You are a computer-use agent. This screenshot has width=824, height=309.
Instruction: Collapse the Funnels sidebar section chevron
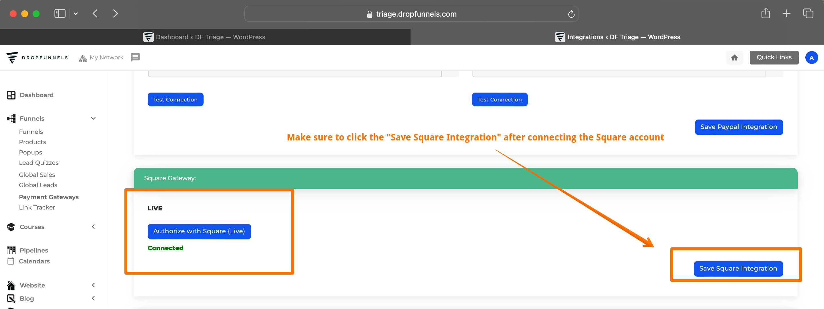[x=93, y=118]
